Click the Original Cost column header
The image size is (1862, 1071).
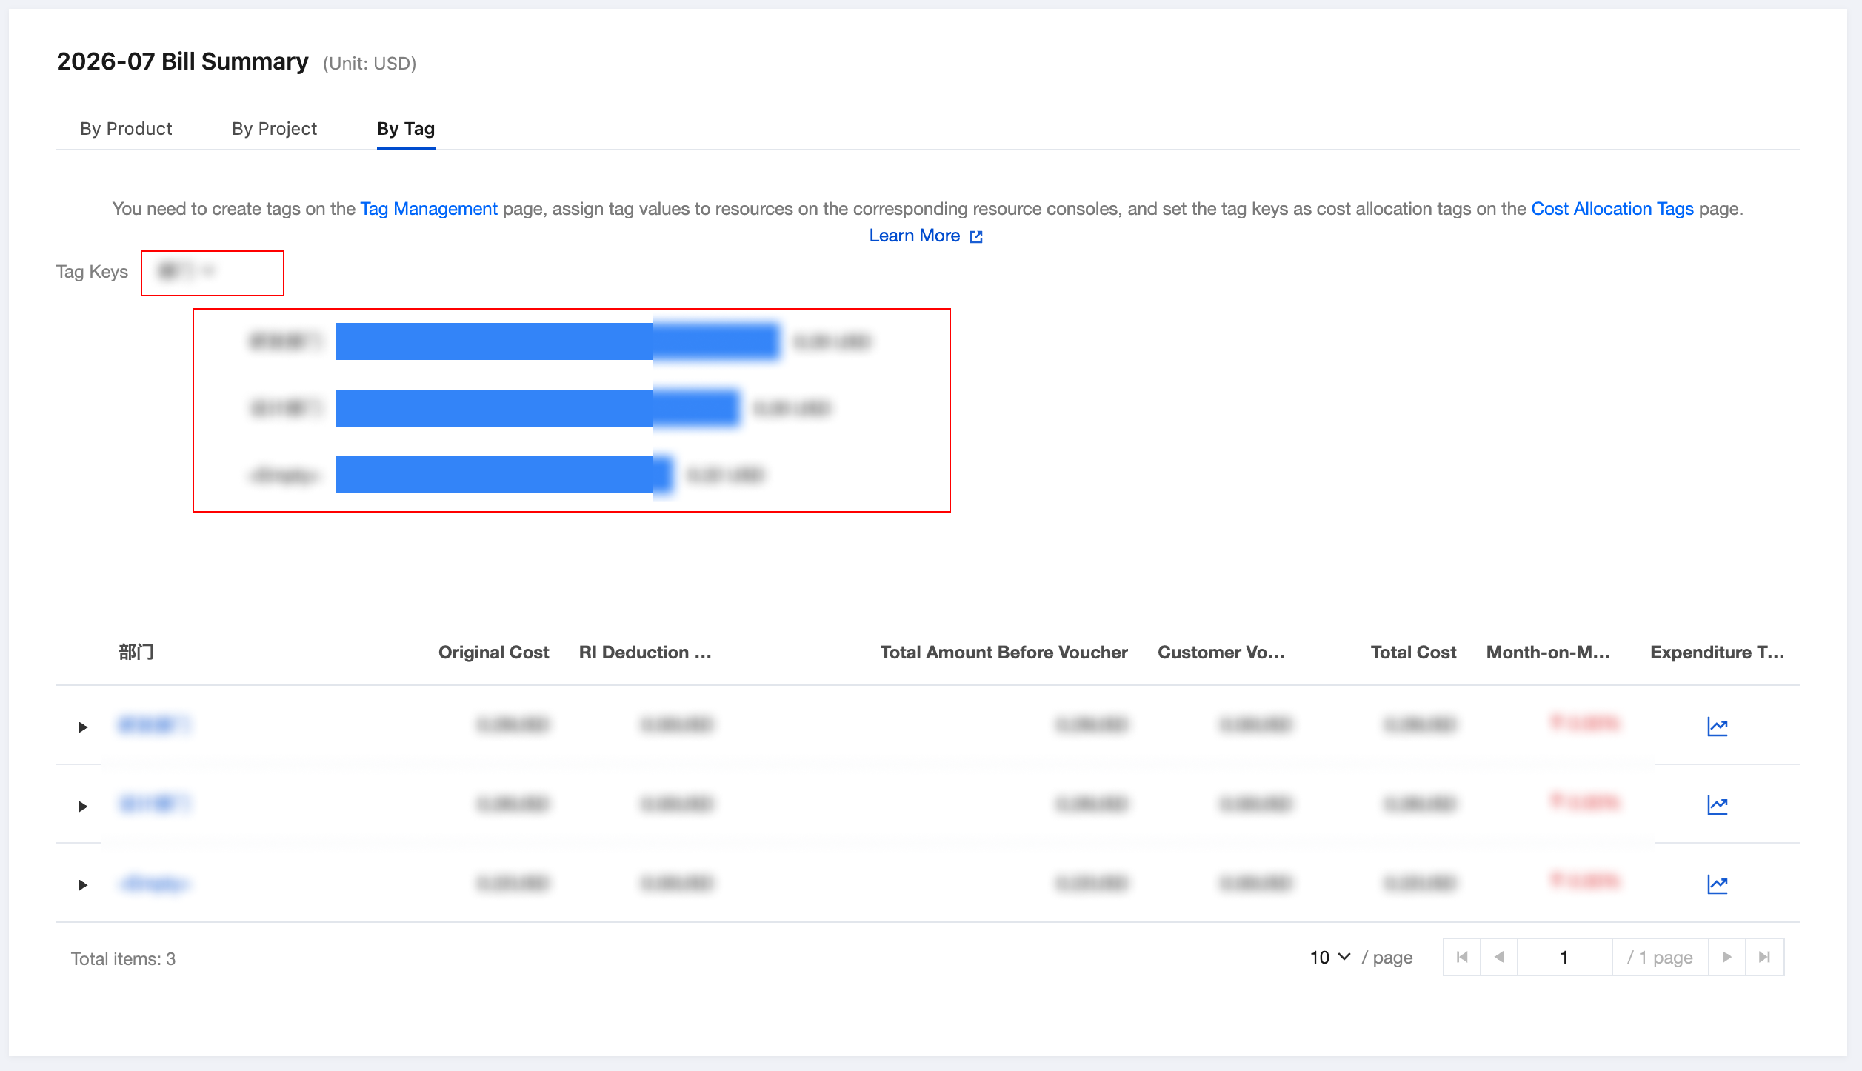pos(493,653)
